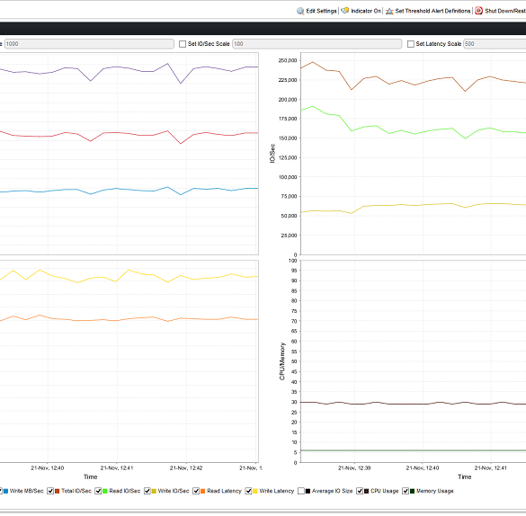Click the Read Latency legend label
526x516 pixels.
[225, 492]
